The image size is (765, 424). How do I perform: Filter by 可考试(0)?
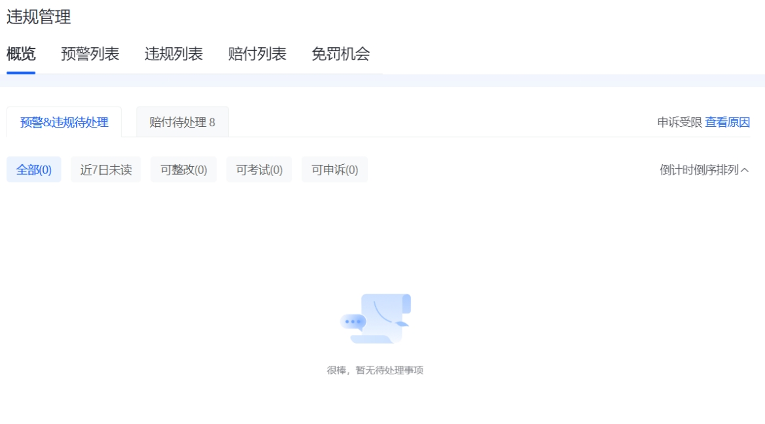click(x=259, y=170)
